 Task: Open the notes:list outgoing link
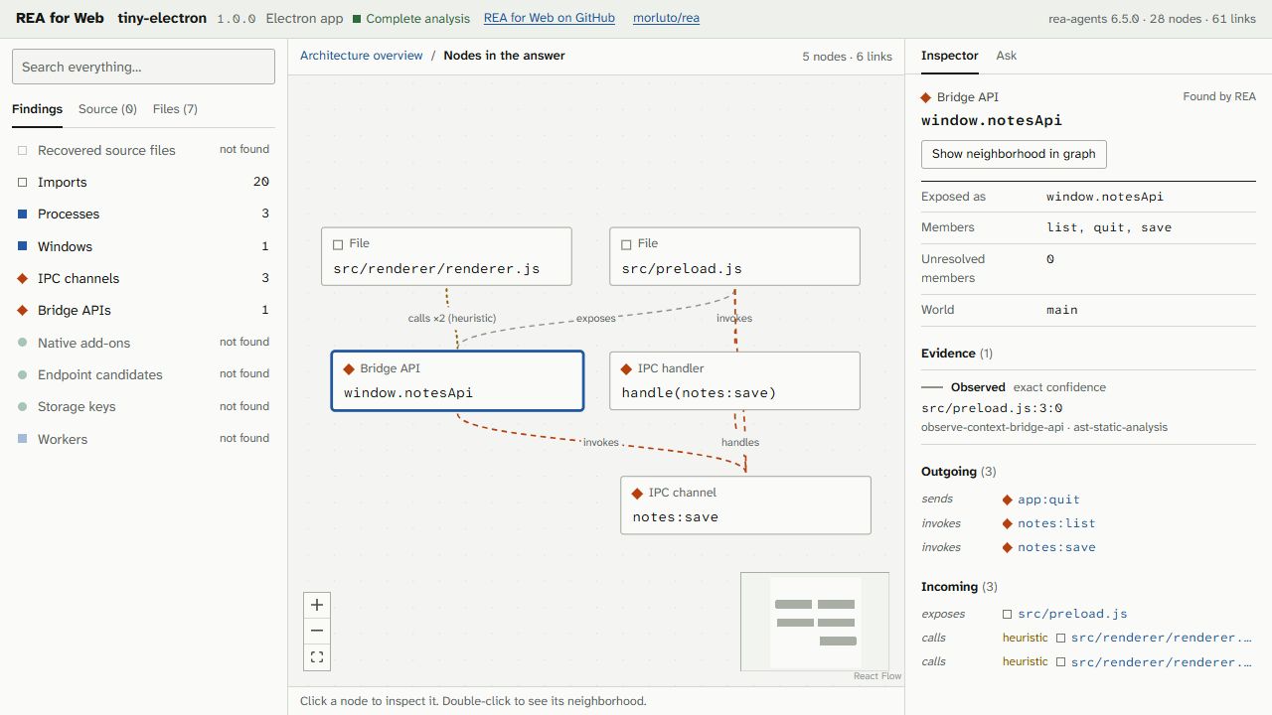1056,523
